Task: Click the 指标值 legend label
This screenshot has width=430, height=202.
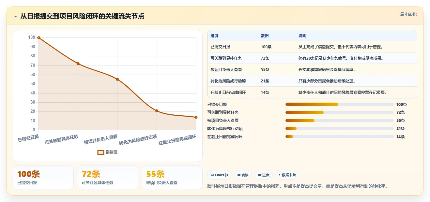Action: tap(112, 152)
